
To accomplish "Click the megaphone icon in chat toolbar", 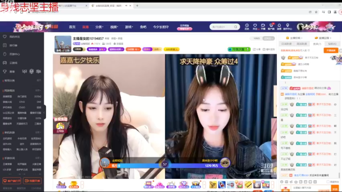I will (291, 182).
